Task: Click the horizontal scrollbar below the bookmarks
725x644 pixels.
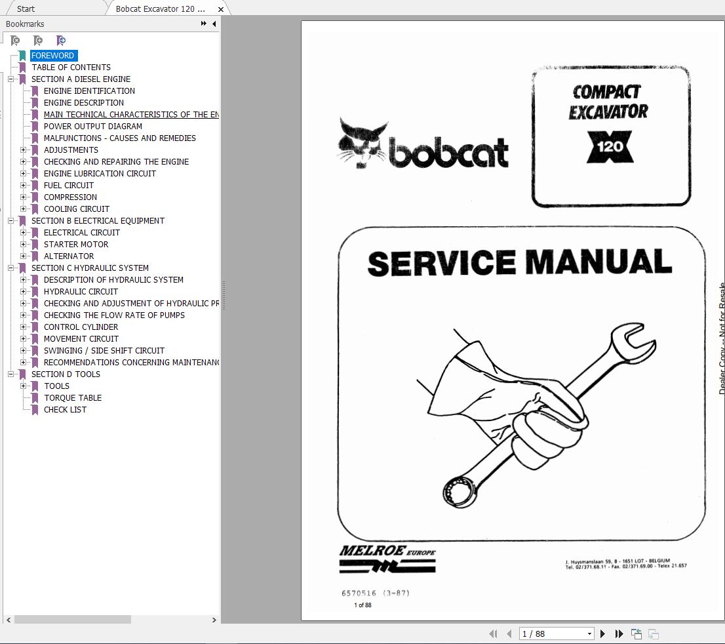Action: 72,620
